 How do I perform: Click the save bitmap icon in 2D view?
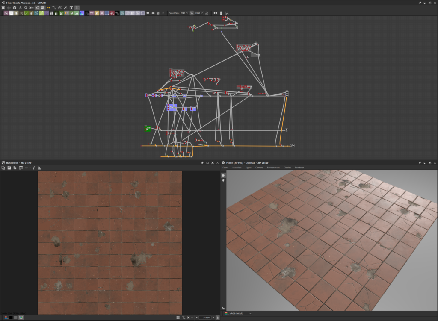coord(9,168)
